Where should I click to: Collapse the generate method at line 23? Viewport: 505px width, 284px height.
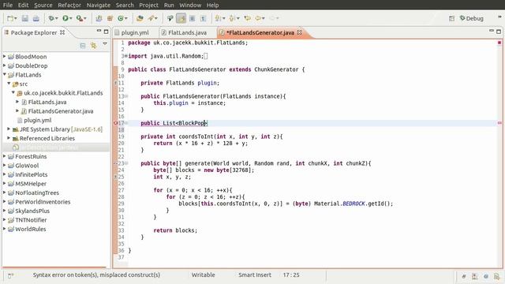pos(126,163)
